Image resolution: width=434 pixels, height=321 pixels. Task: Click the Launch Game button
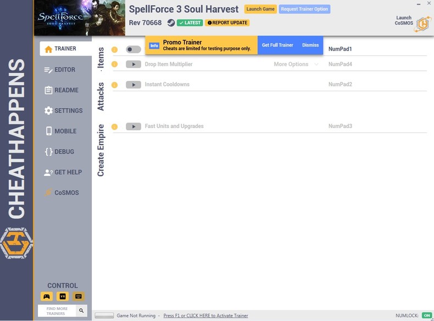pos(260,9)
